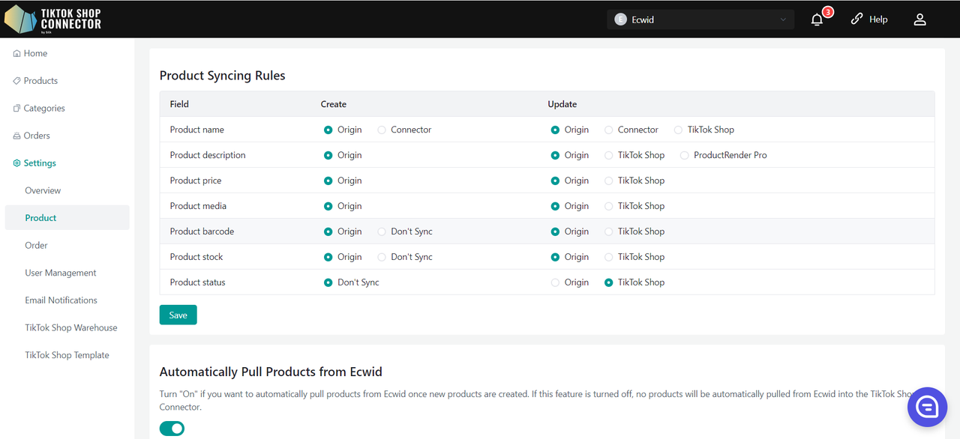Select Origin for Product media Update
The width and height of the screenshot is (960, 439).
pos(555,206)
